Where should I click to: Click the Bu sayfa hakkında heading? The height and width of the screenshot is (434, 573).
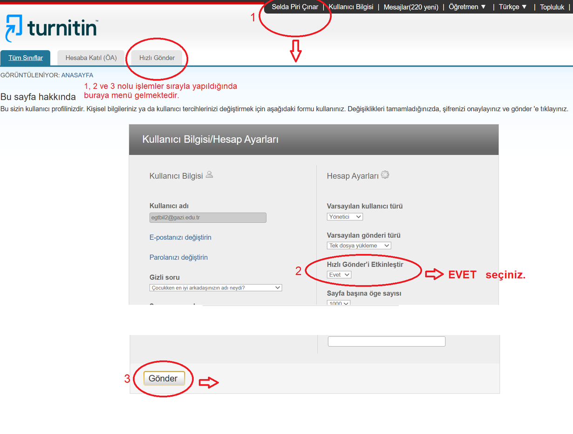coord(38,97)
